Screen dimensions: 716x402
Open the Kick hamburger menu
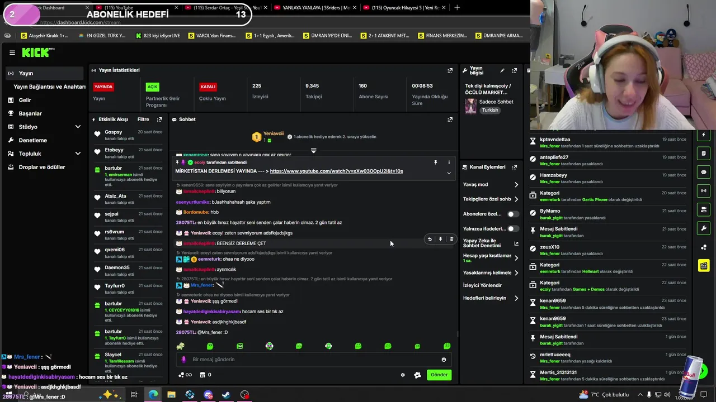point(12,52)
